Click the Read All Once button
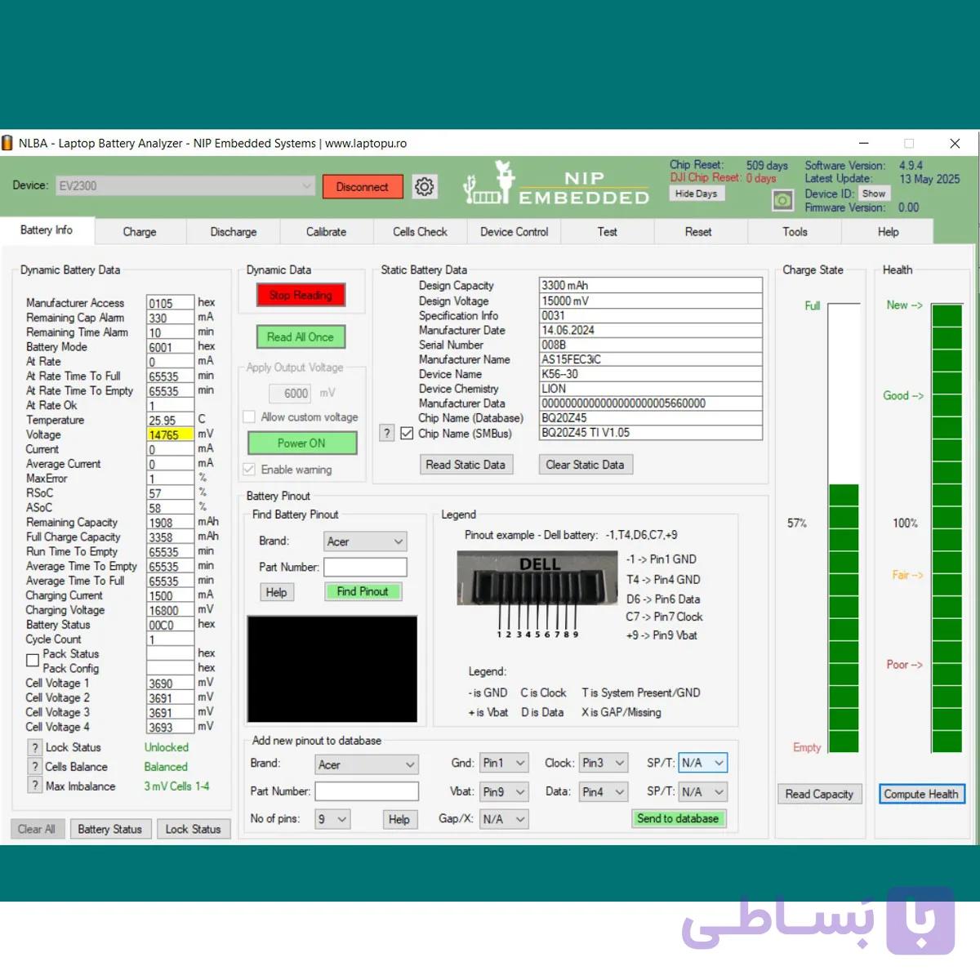 pos(301,336)
